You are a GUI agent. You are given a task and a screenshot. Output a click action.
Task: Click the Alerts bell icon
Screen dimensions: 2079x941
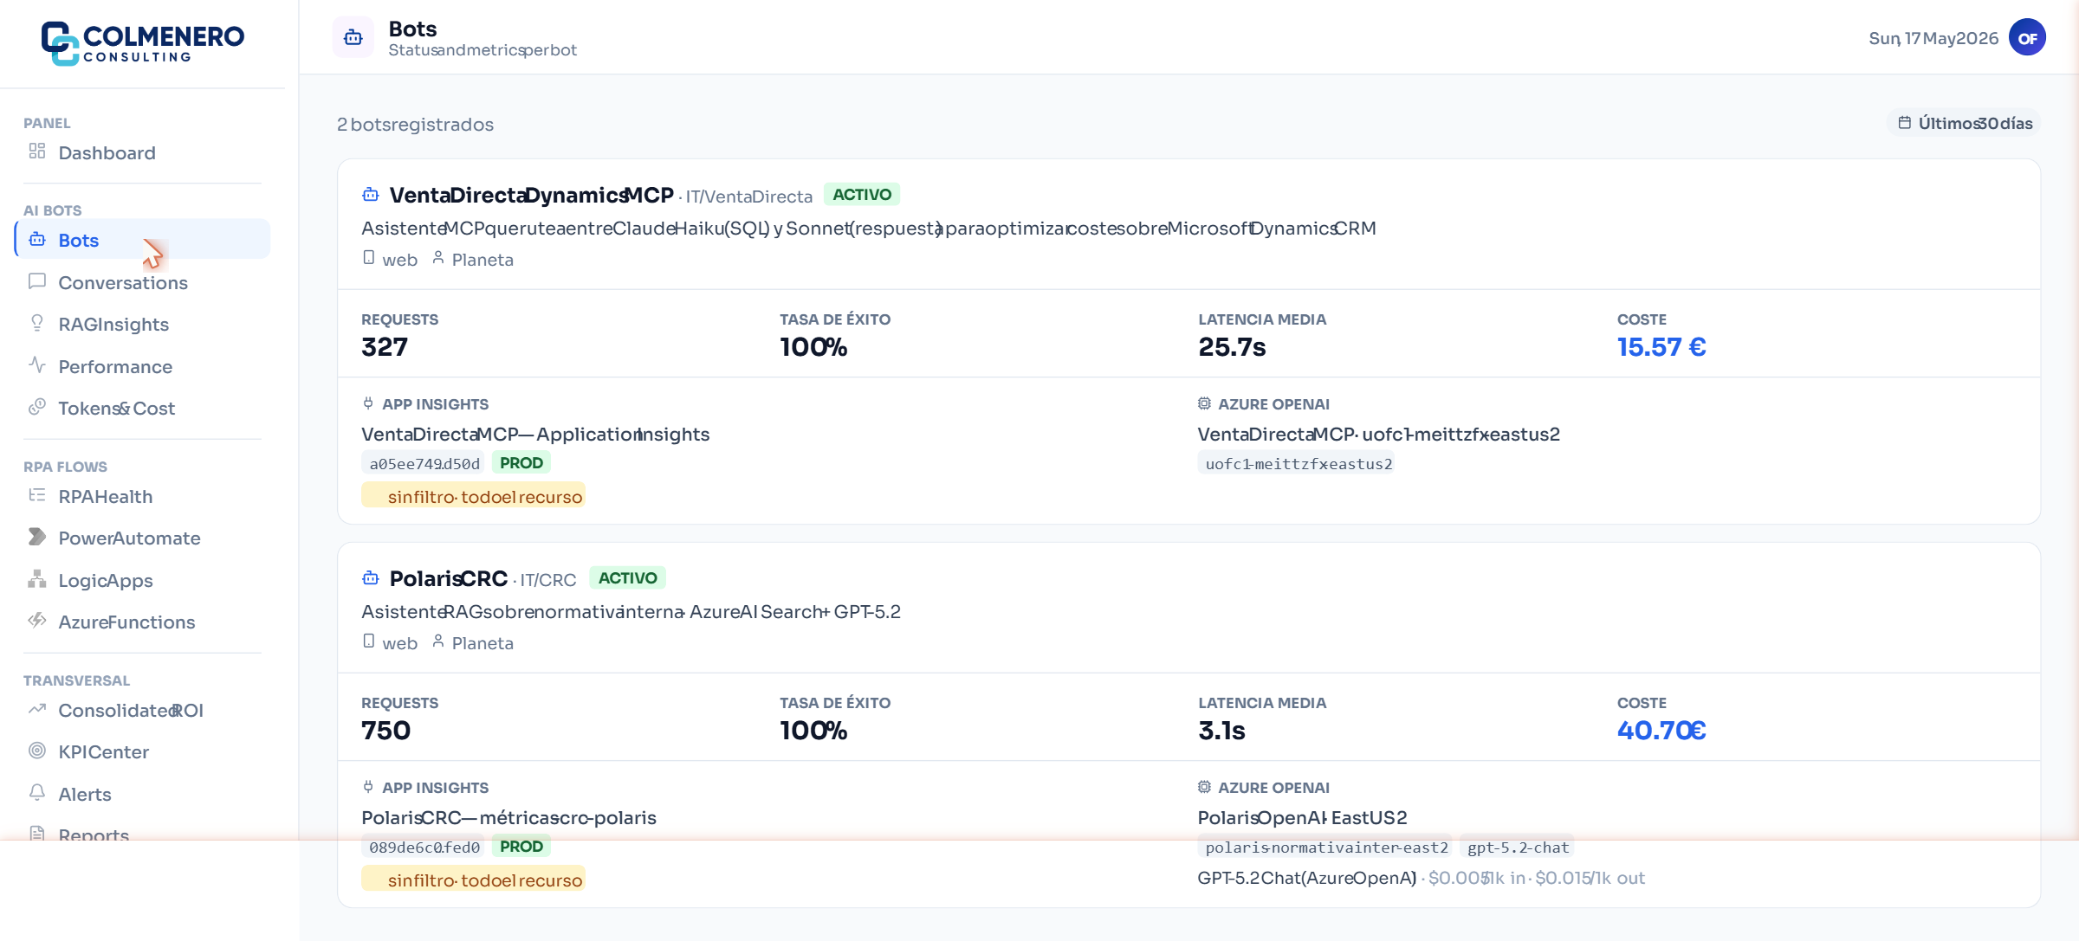coord(37,793)
